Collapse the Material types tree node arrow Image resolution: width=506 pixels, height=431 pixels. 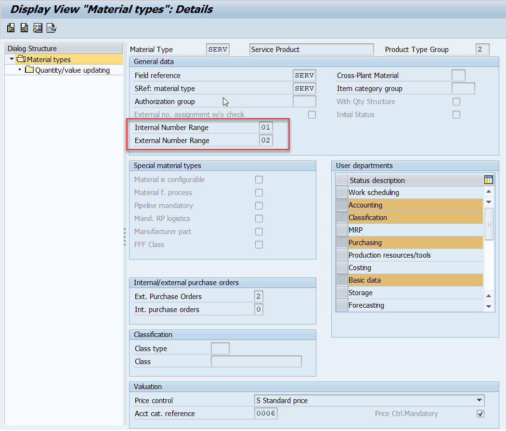(x=12, y=59)
